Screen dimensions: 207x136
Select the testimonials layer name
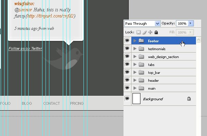coord(157,49)
